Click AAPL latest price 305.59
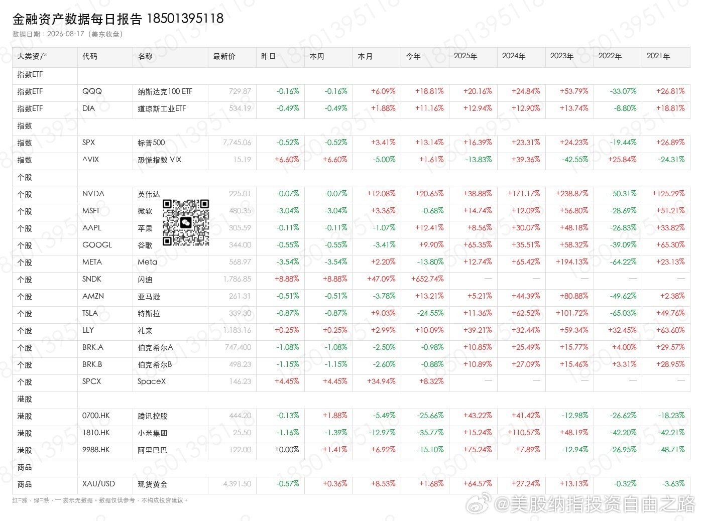 pyautogui.click(x=240, y=228)
